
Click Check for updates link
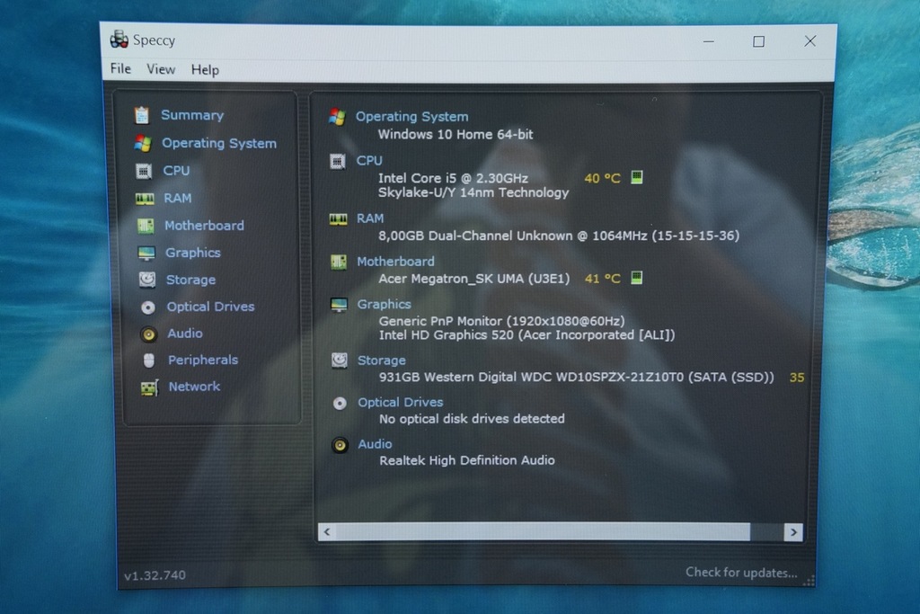coord(741,573)
